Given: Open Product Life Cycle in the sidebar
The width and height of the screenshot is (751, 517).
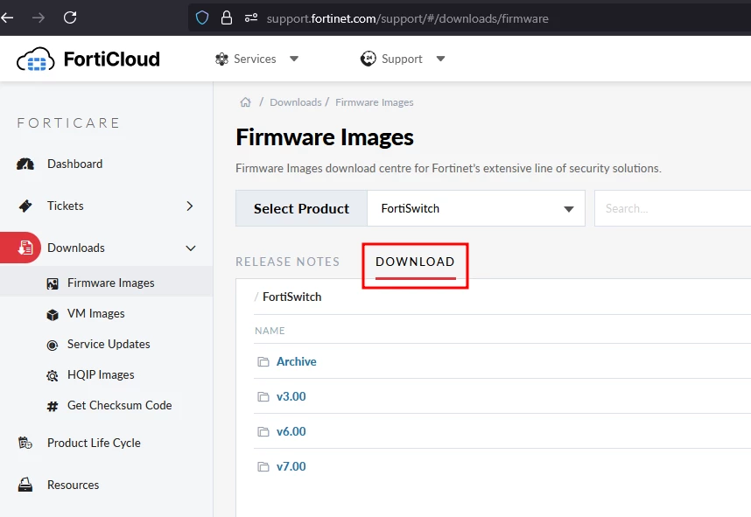Looking at the screenshot, I should click(94, 443).
